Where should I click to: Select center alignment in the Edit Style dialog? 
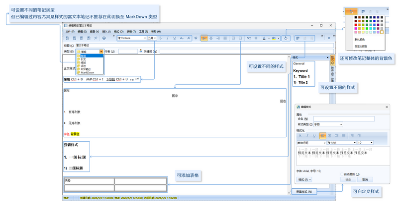pyautogui.click(x=329, y=136)
